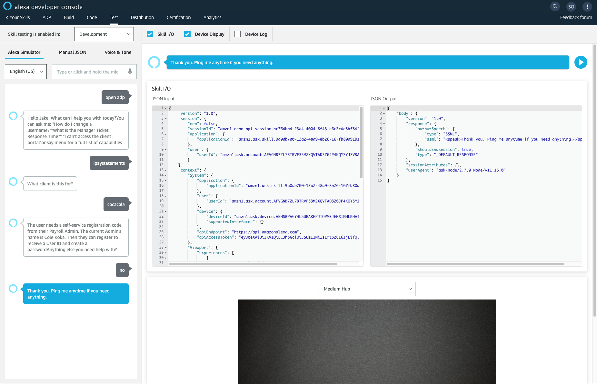Click the JSON Input vertical scrollbar
Screen dimensions: 597x384
tap(361, 143)
